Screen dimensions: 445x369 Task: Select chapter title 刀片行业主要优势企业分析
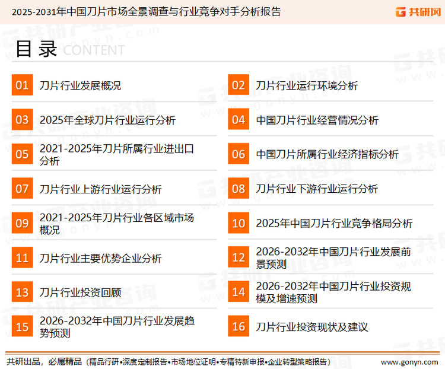pyautogui.click(x=101, y=258)
